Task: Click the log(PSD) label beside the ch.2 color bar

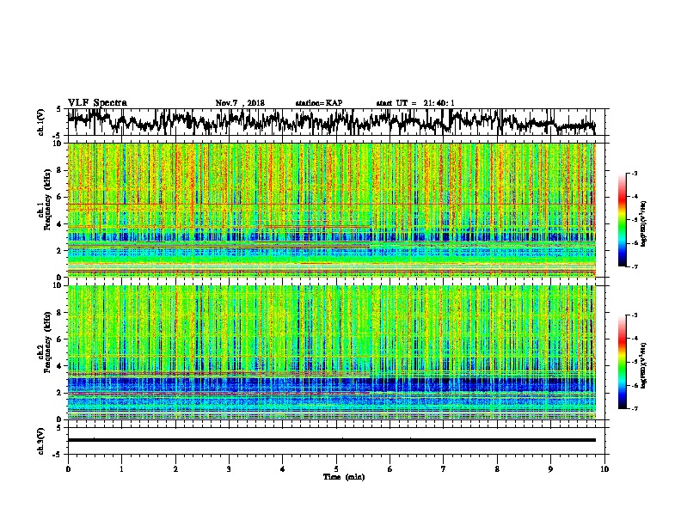Action: 643,364
